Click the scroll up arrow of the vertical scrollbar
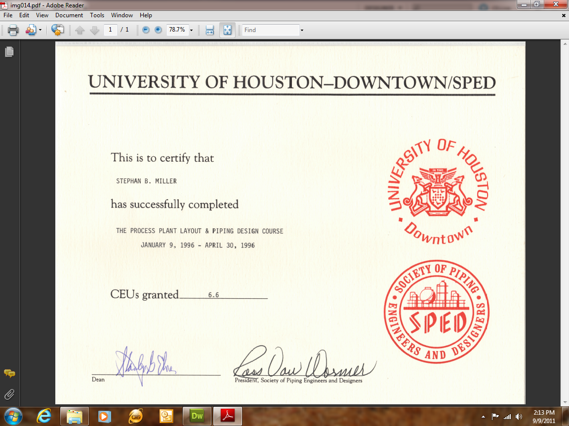The height and width of the screenshot is (426, 569). (x=566, y=43)
